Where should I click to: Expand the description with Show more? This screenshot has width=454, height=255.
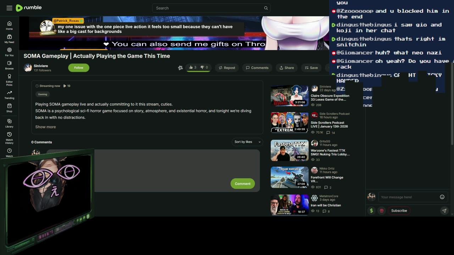pos(45,126)
